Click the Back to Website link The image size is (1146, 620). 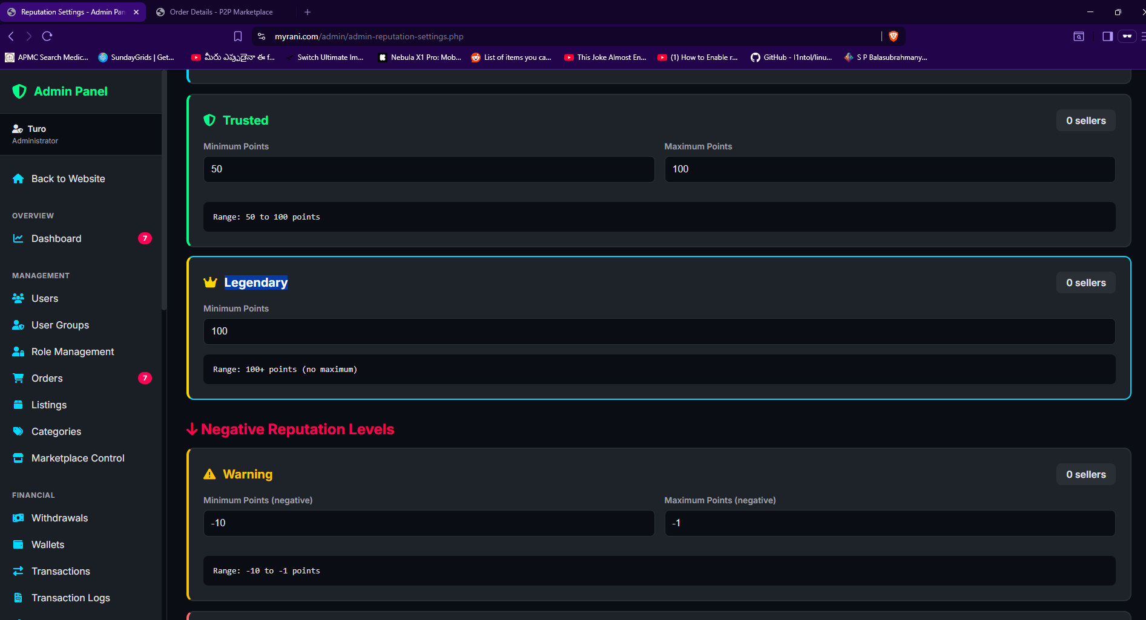coord(68,178)
